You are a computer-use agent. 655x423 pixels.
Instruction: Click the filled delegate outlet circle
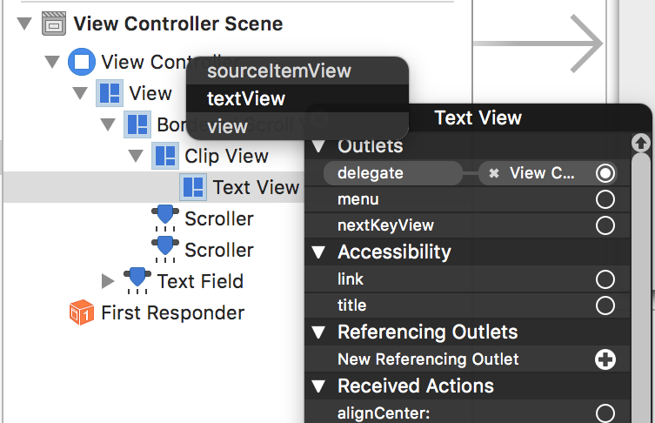[605, 173]
